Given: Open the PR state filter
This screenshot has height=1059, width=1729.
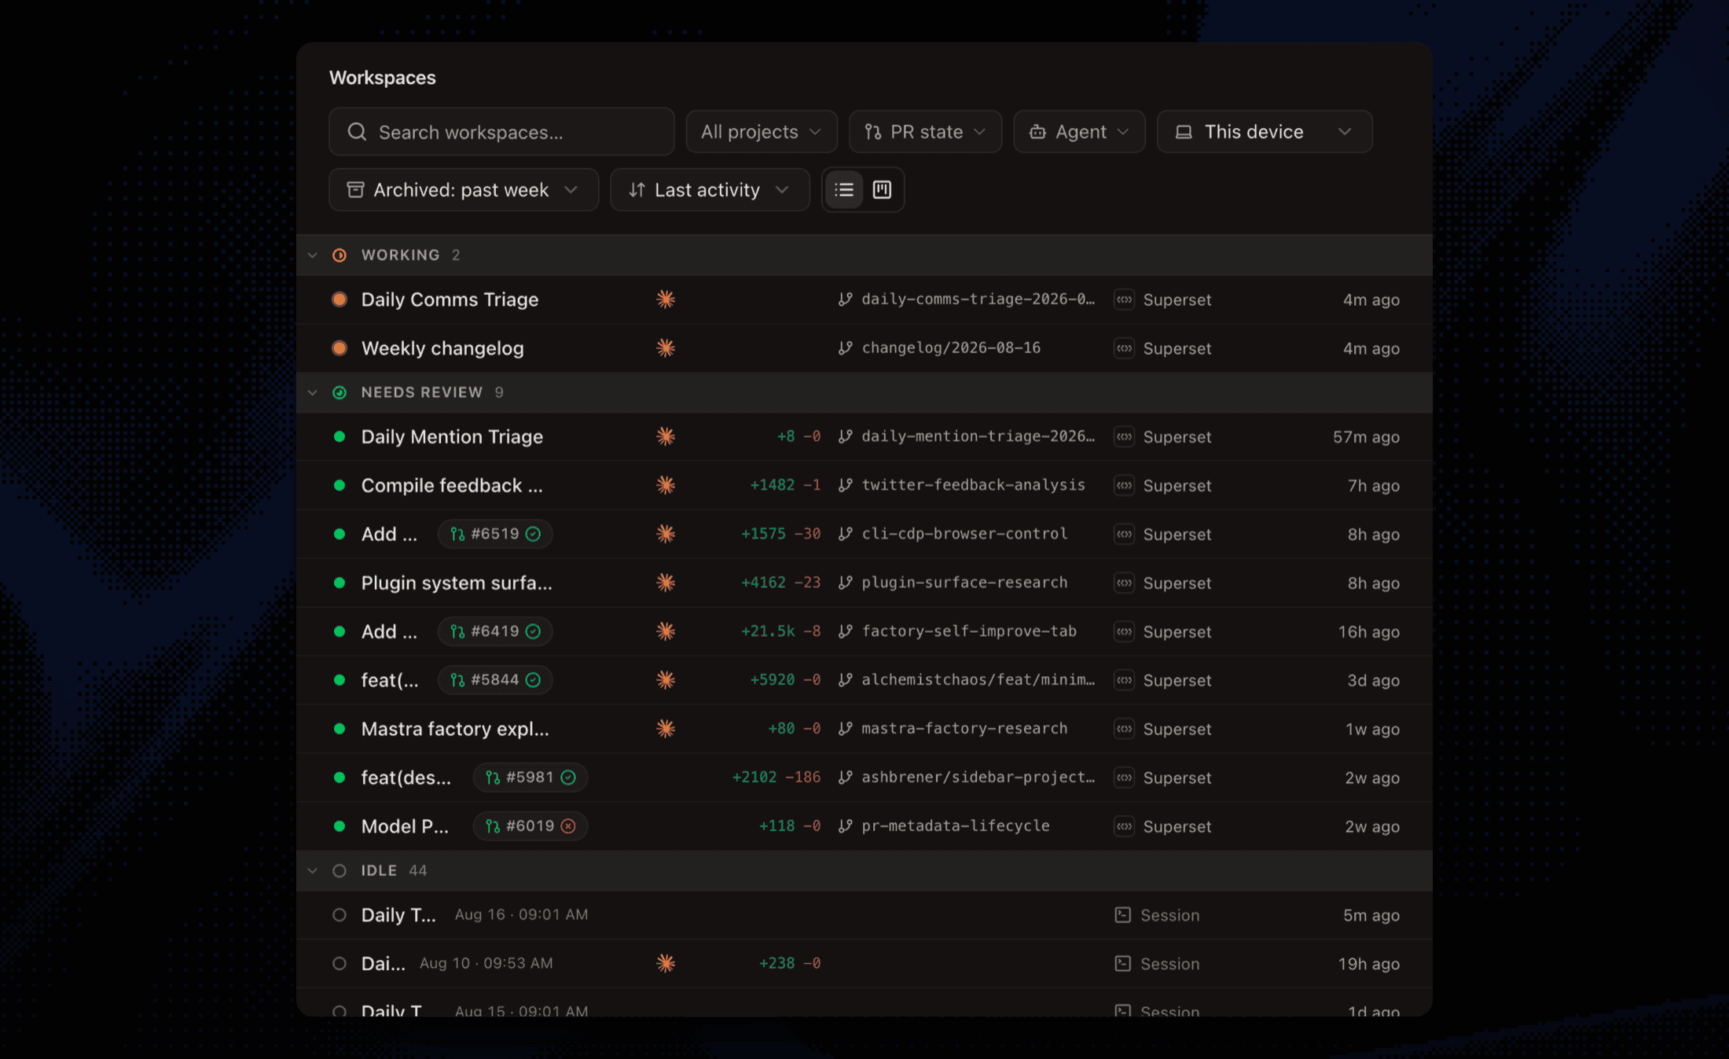Looking at the screenshot, I should pyautogui.click(x=925, y=131).
